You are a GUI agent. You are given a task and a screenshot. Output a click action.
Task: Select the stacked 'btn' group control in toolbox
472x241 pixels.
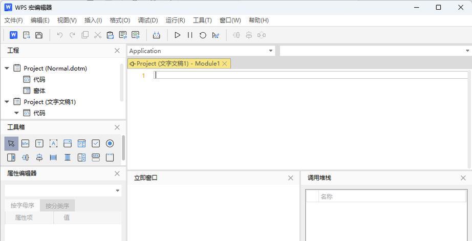pos(96,158)
